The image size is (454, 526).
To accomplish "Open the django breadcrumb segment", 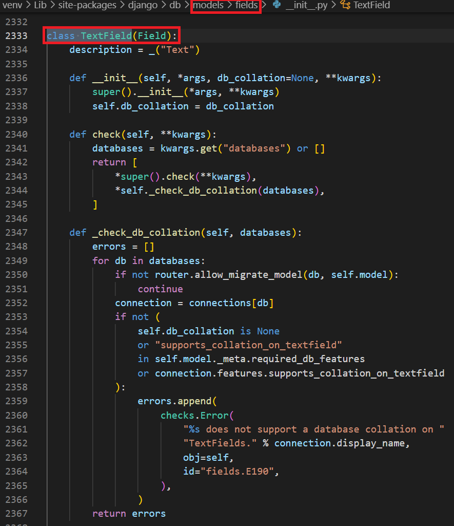I will (143, 5).
